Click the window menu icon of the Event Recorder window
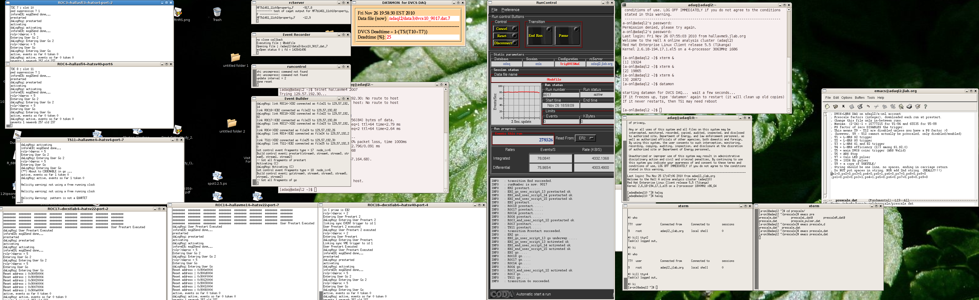Image resolution: width=979 pixels, height=300 pixels. pos(254,35)
